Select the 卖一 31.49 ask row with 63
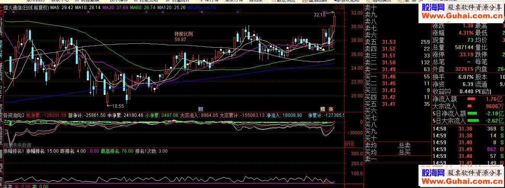 [397, 69]
